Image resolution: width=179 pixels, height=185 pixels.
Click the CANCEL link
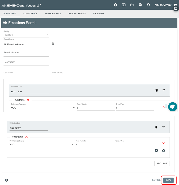pos(156,180)
